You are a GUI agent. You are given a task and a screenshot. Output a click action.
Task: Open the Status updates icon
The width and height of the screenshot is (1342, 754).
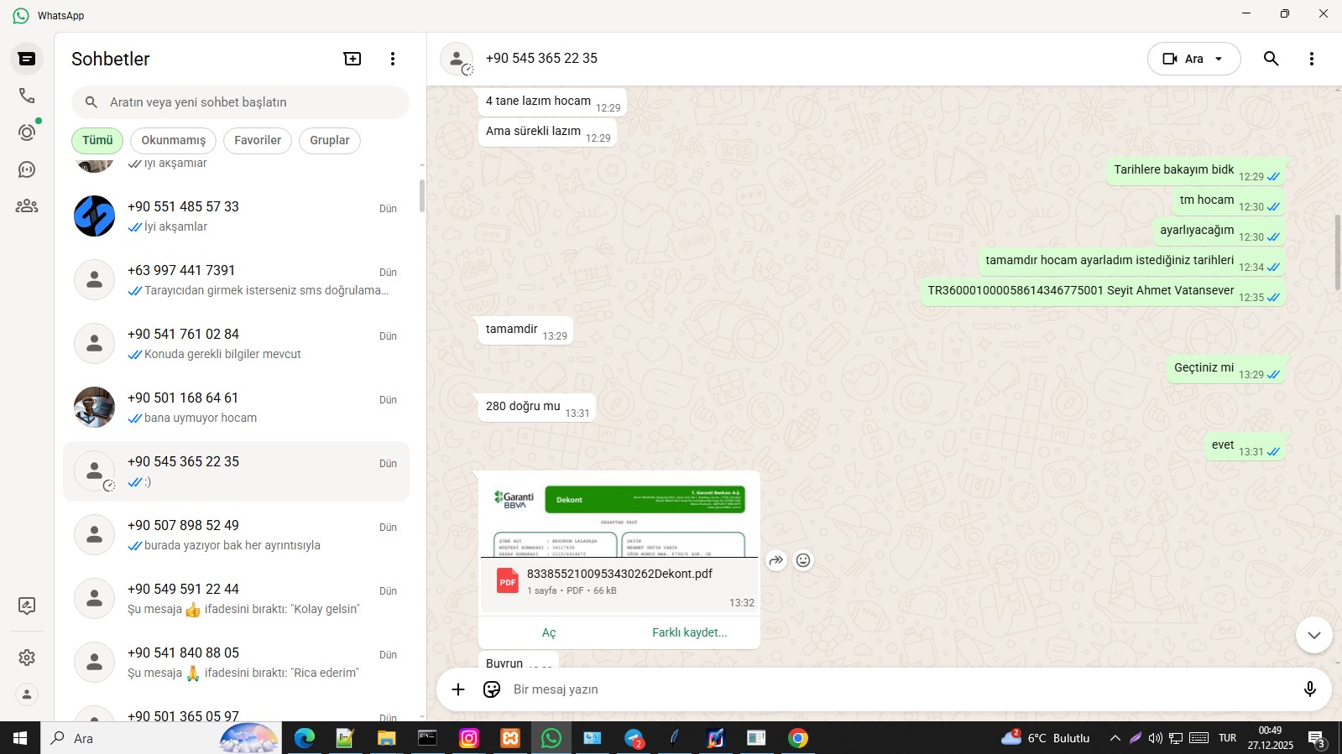(27, 133)
